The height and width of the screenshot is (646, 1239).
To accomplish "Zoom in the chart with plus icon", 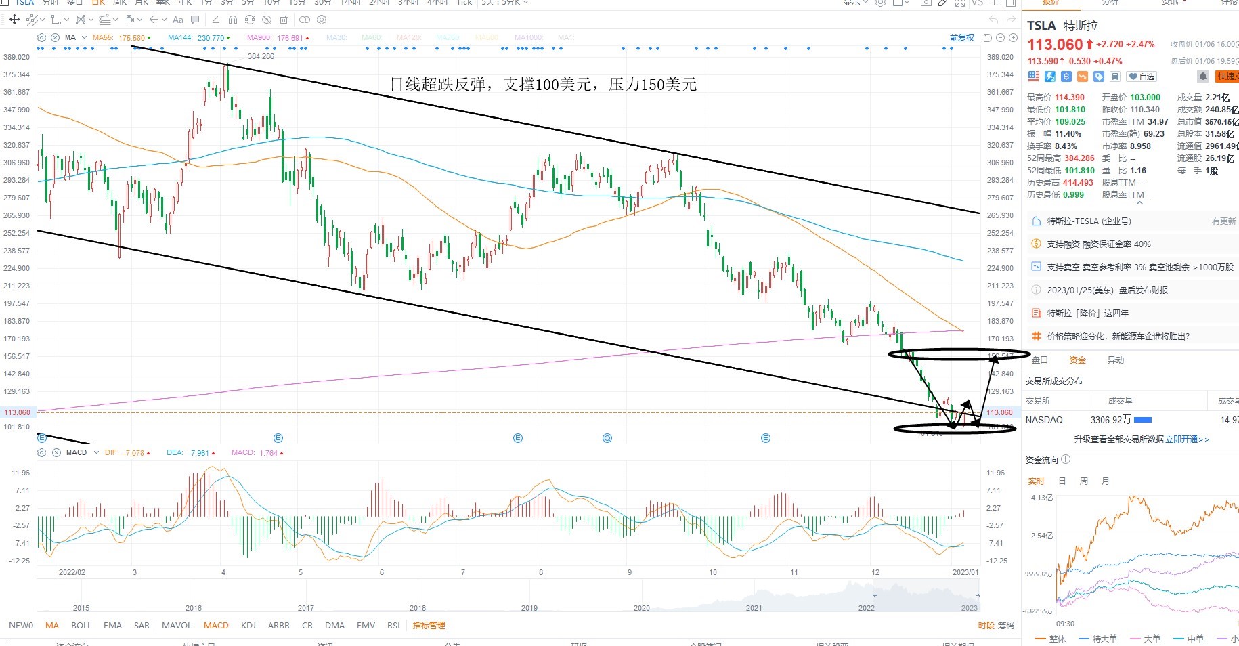I will coord(1013,38).
